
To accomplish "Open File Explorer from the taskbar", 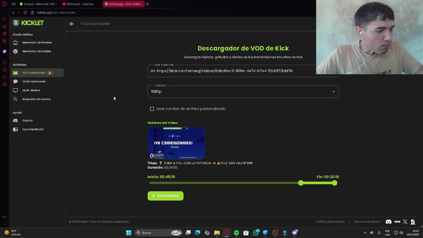I will tap(217, 233).
